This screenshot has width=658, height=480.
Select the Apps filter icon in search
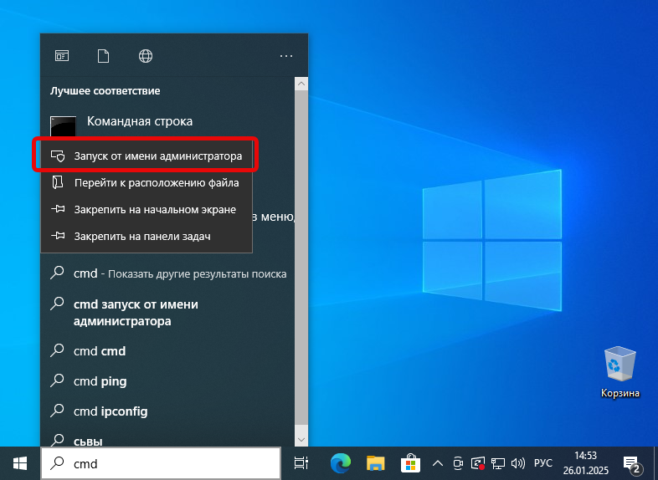point(62,56)
